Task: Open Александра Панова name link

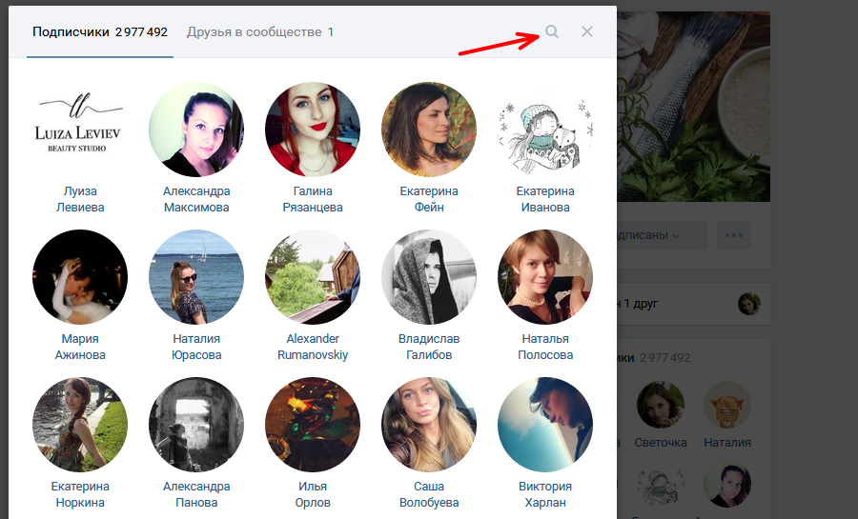Action: point(196,494)
